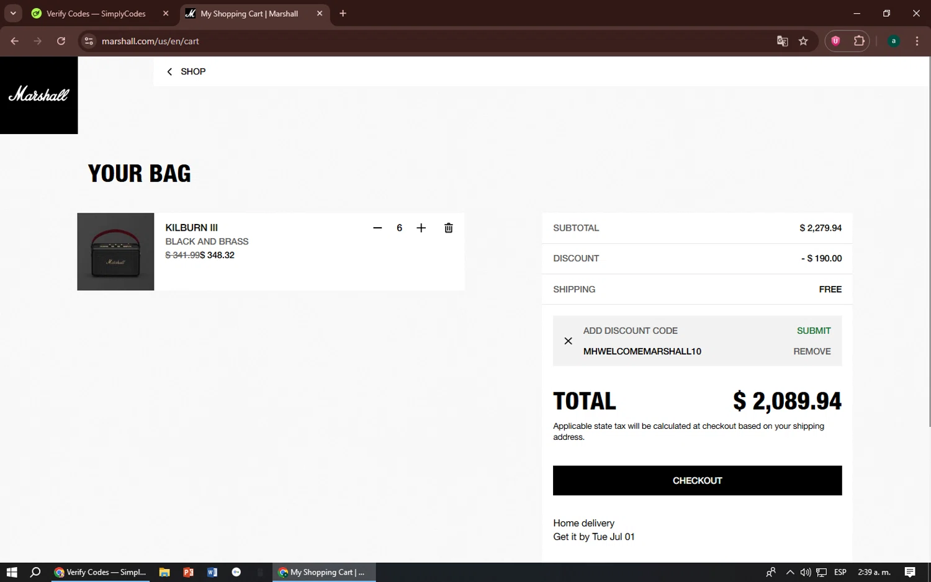This screenshot has height=582, width=931.
Task: Expand the tab search dropdown
Action: pyautogui.click(x=13, y=14)
